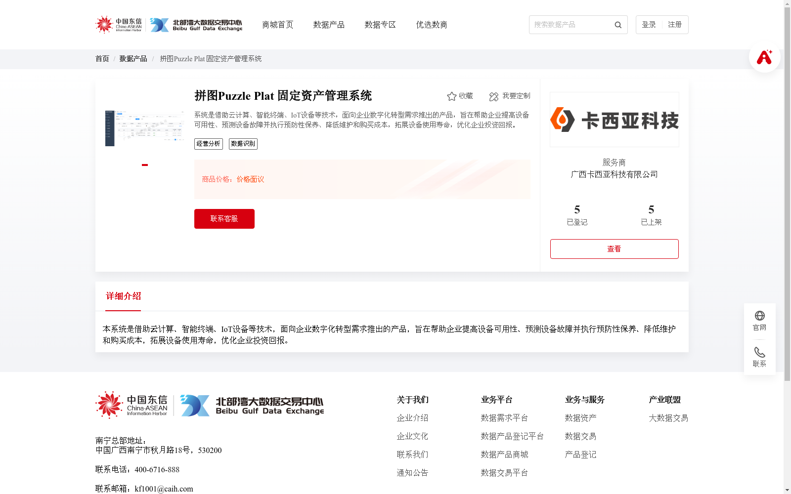Image resolution: width=791 pixels, height=494 pixels.
Task: Open the red AI assistant floating icon
Action: [764, 57]
